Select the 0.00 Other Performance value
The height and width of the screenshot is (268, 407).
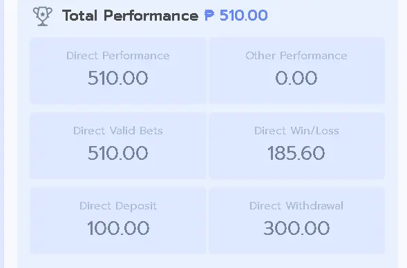pyautogui.click(x=296, y=78)
